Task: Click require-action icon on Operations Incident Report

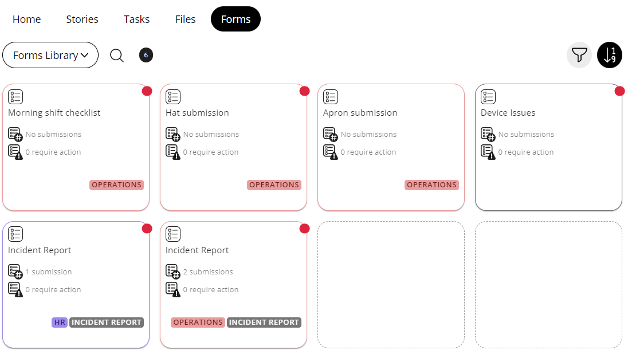Action: (172, 289)
